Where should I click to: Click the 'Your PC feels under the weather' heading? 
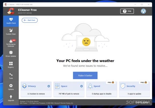85,61
